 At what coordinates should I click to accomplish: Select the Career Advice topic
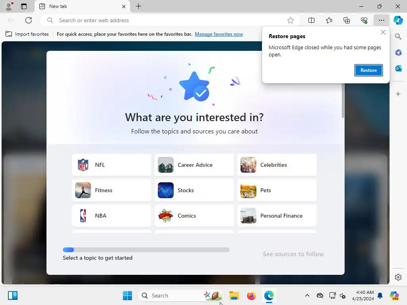pos(194,165)
